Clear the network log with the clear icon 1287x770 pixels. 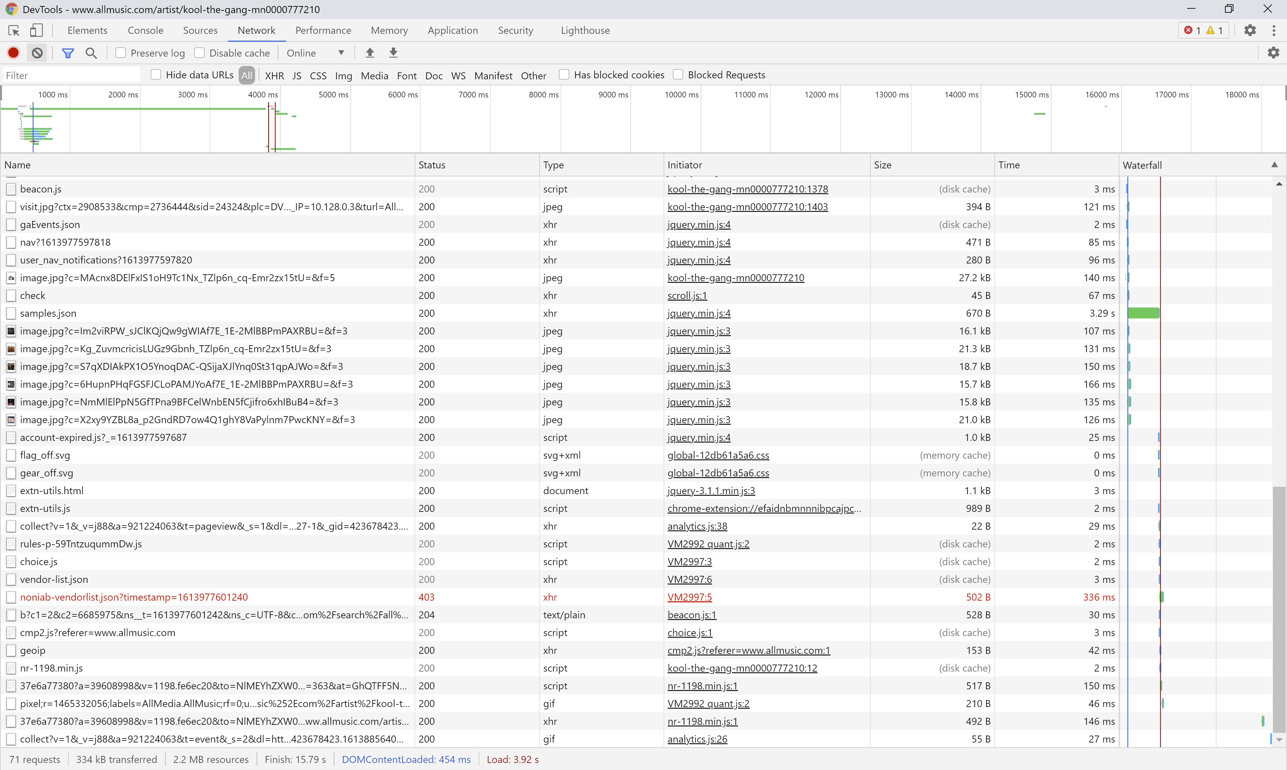tap(37, 53)
